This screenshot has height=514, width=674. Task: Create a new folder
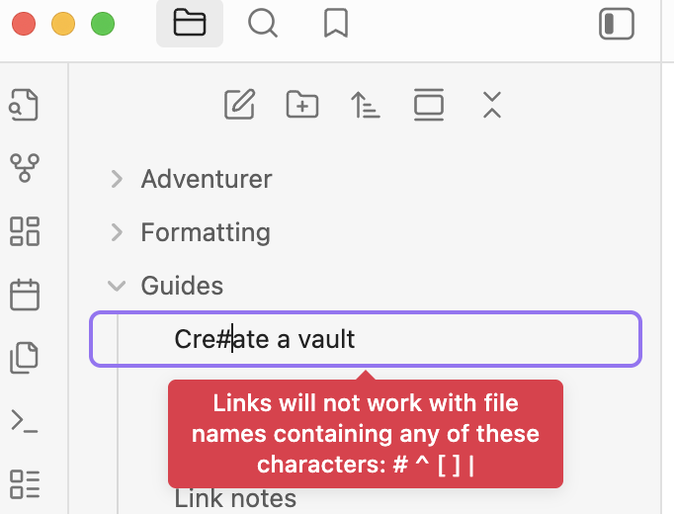[301, 104]
